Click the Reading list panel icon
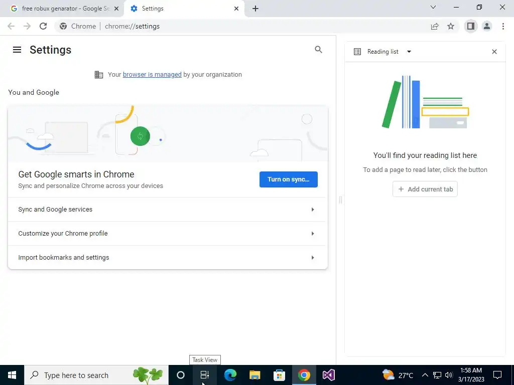This screenshot has height=385, width=514. click(x=357, y=52)
